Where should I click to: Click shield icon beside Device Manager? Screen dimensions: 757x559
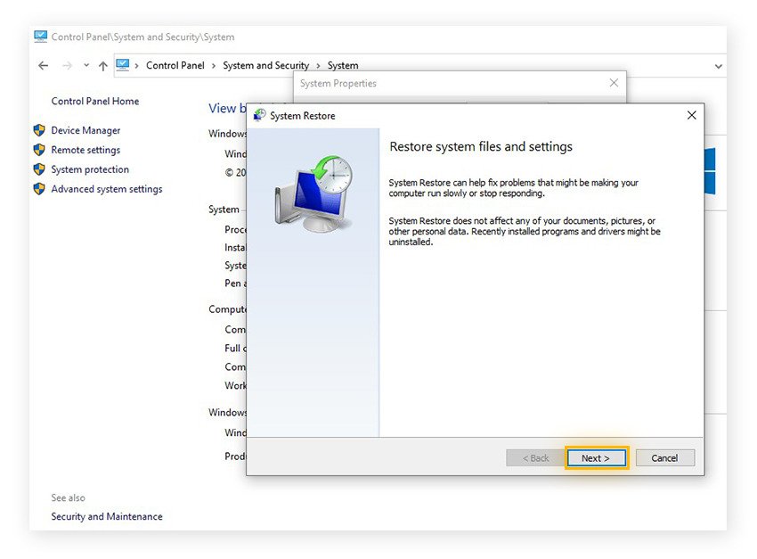(x=39, y=130)
